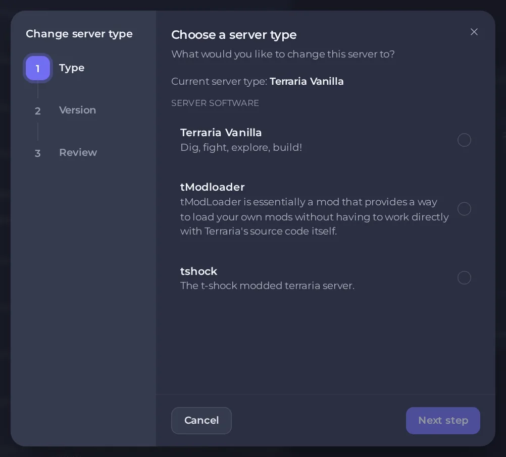Proceed with the Next step button

(x=443, y=420)
